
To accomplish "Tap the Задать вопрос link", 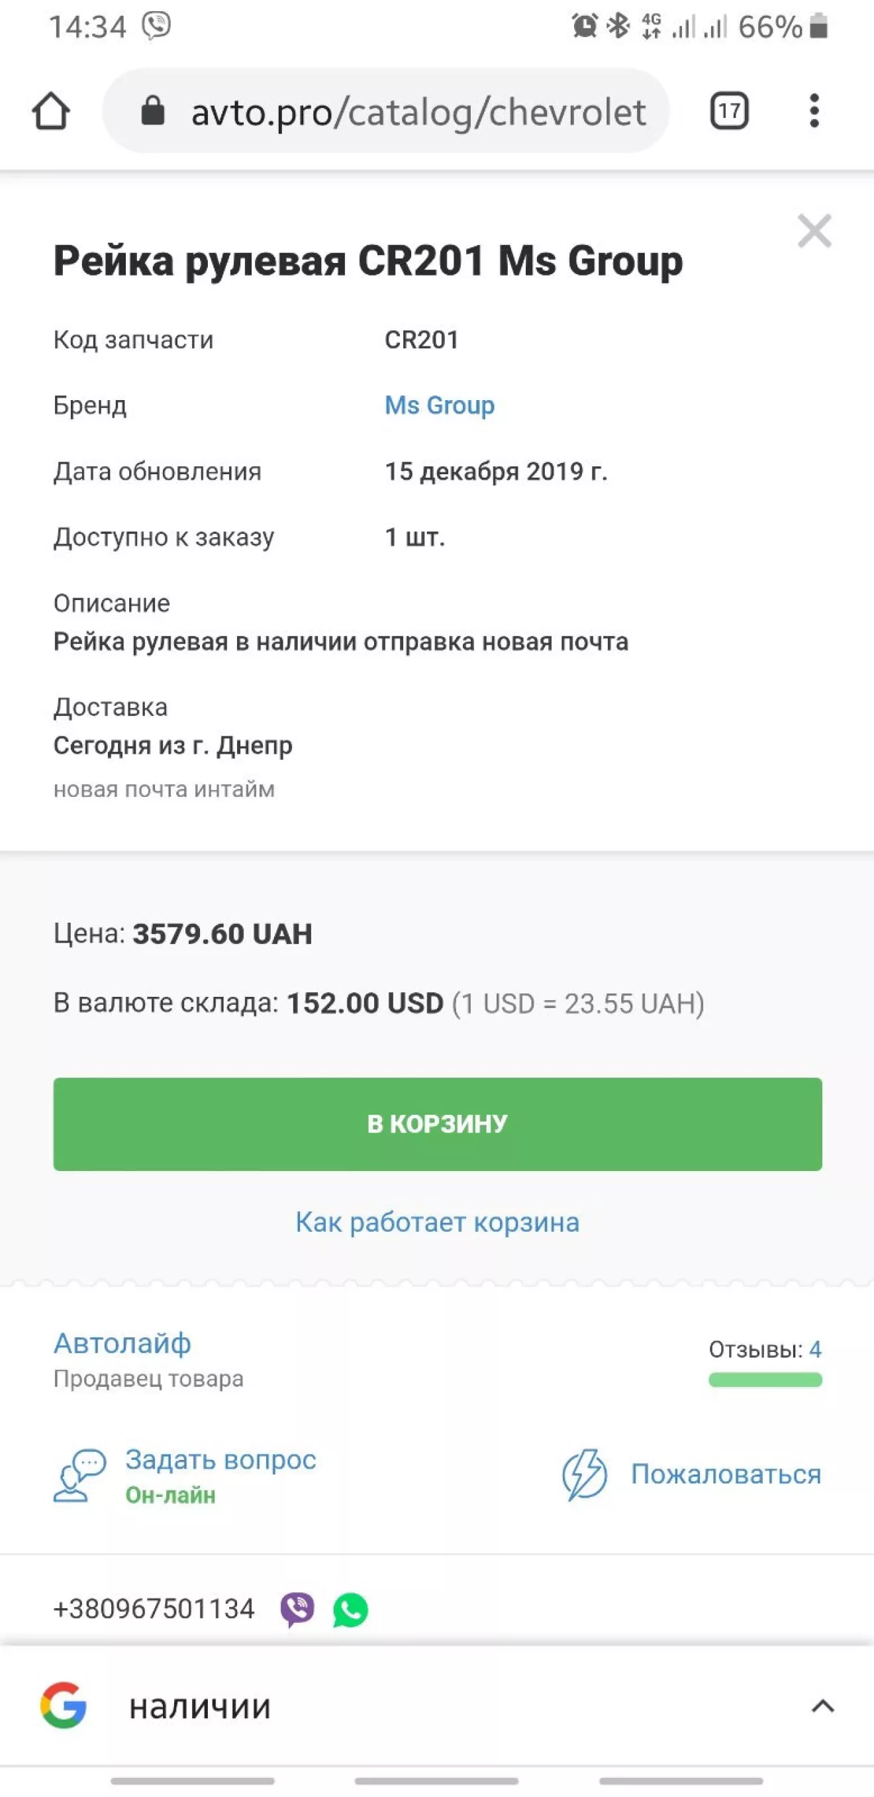I will coord(220,1459).
